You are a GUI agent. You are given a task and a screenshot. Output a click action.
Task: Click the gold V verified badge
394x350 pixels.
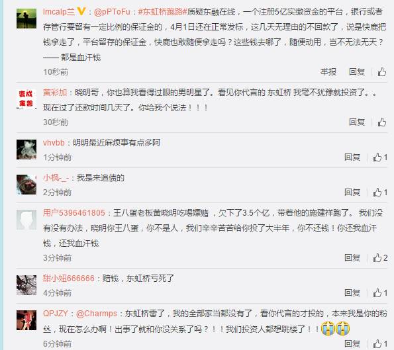point(81,11)
